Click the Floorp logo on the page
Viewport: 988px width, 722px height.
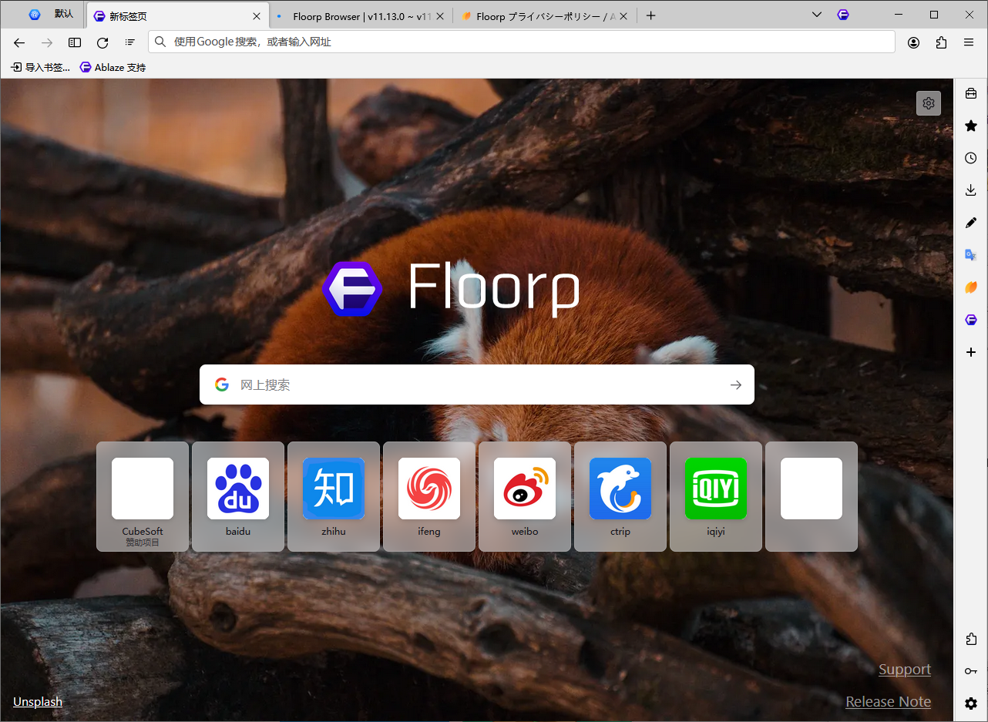[451, 289]
